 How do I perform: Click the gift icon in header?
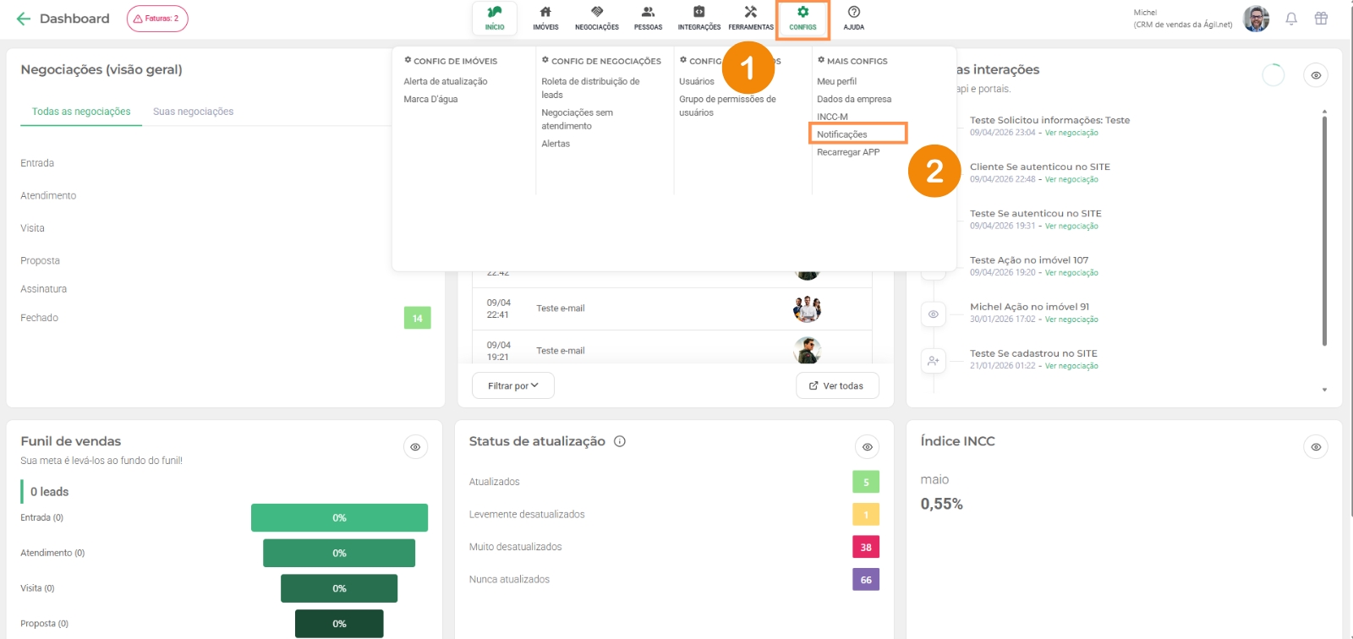1321,19
